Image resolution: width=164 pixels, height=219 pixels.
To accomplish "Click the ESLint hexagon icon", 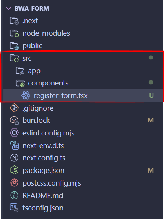I will point(14,133).
